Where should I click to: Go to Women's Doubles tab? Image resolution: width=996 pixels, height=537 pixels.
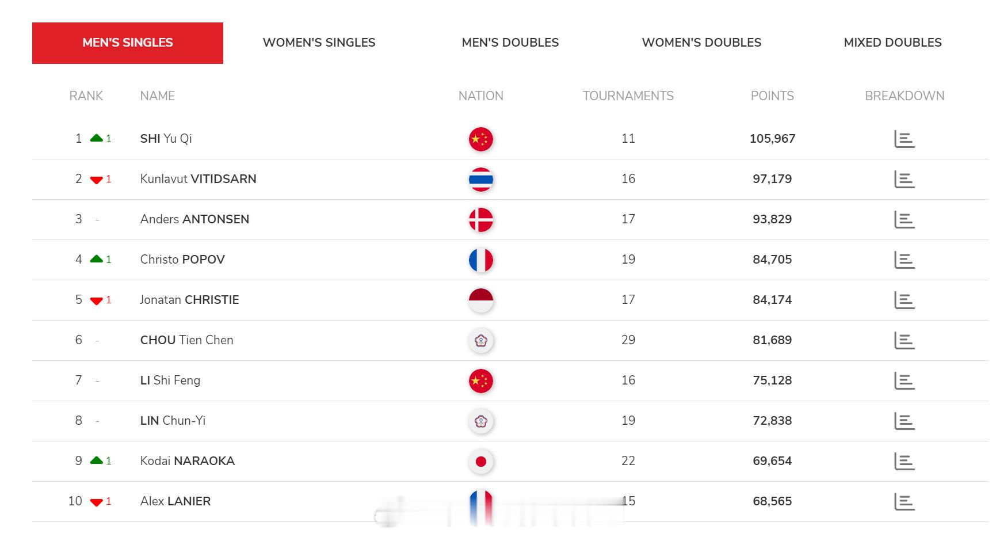coord(701,43)
